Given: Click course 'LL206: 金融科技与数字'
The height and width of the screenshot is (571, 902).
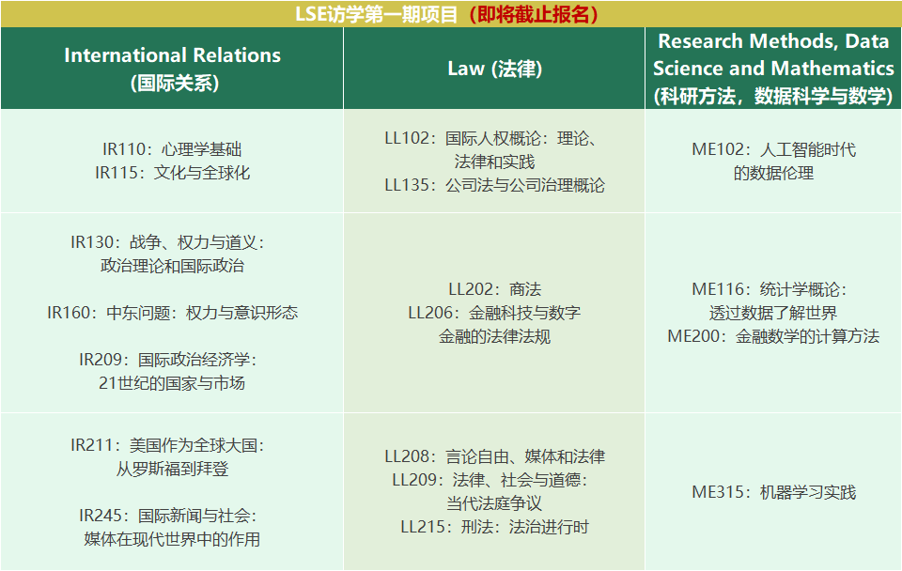Looking at the screenshot, I should tap(494, 313).
